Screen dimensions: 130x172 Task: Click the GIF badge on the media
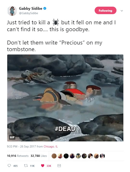click(12, 137)
